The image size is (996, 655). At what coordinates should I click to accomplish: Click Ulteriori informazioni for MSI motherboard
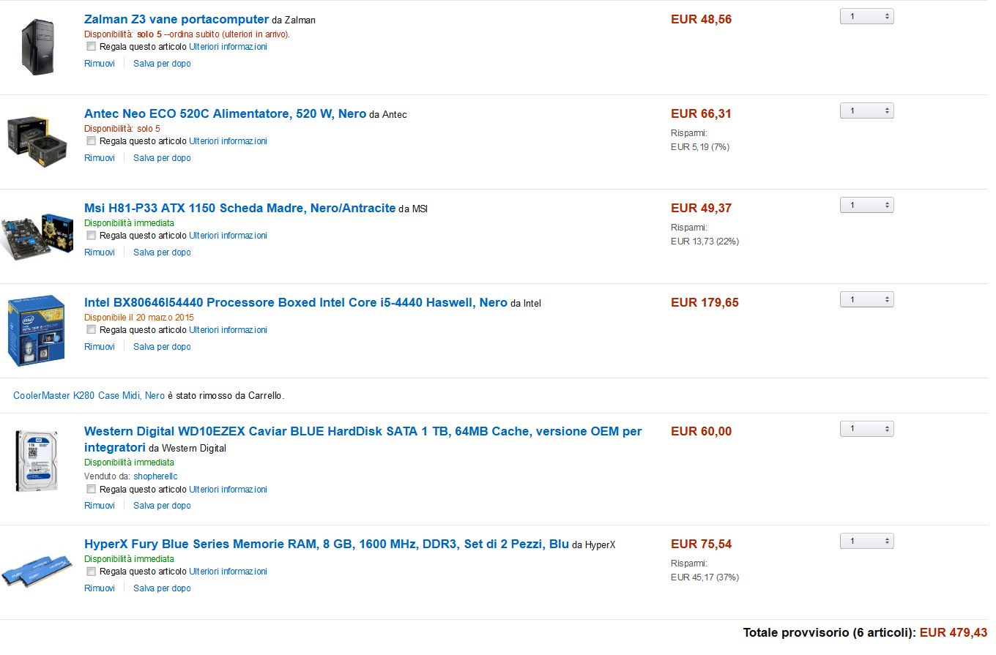point(228,236)
